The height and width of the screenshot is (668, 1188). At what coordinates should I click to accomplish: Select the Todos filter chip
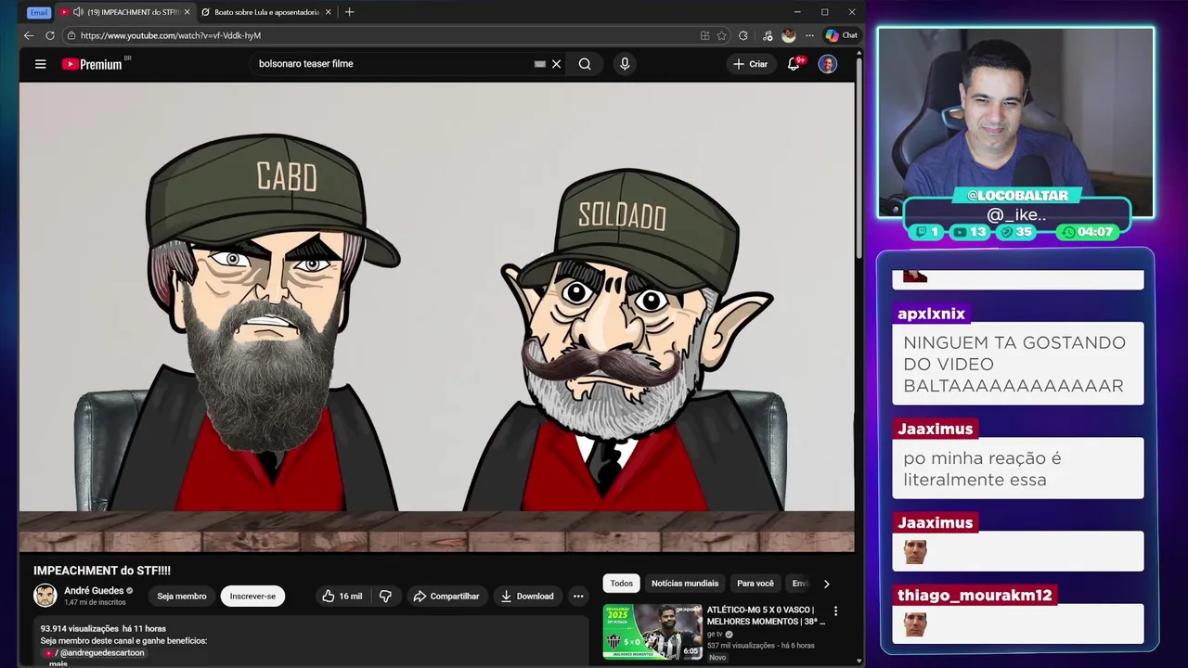click(622, 584)
